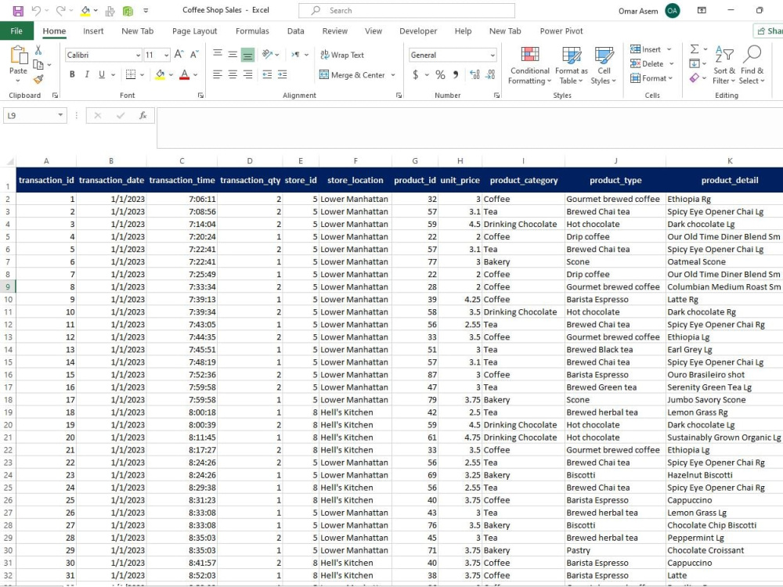783x587 pixels.
Task: Toggle Bold formatting
Action: (72, 74)
